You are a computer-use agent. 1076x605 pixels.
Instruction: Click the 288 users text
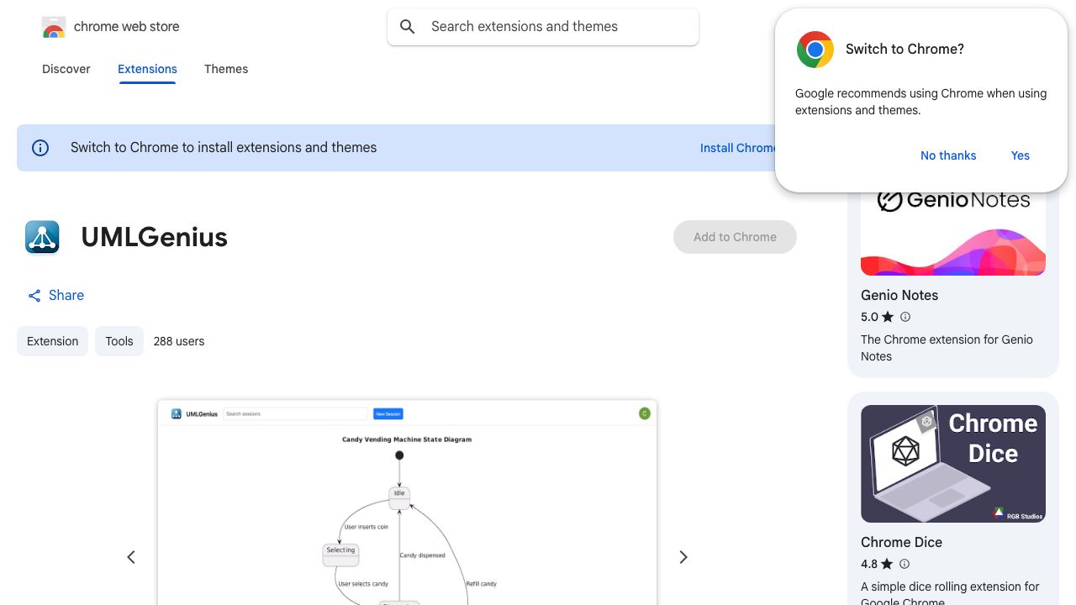179,341
